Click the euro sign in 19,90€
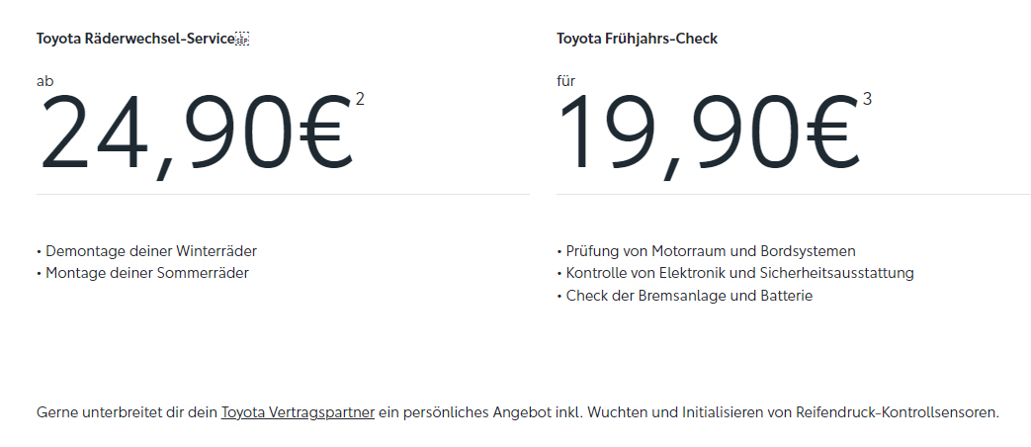The width and height of the screenshot is (1031, 447). pos(831,131)
